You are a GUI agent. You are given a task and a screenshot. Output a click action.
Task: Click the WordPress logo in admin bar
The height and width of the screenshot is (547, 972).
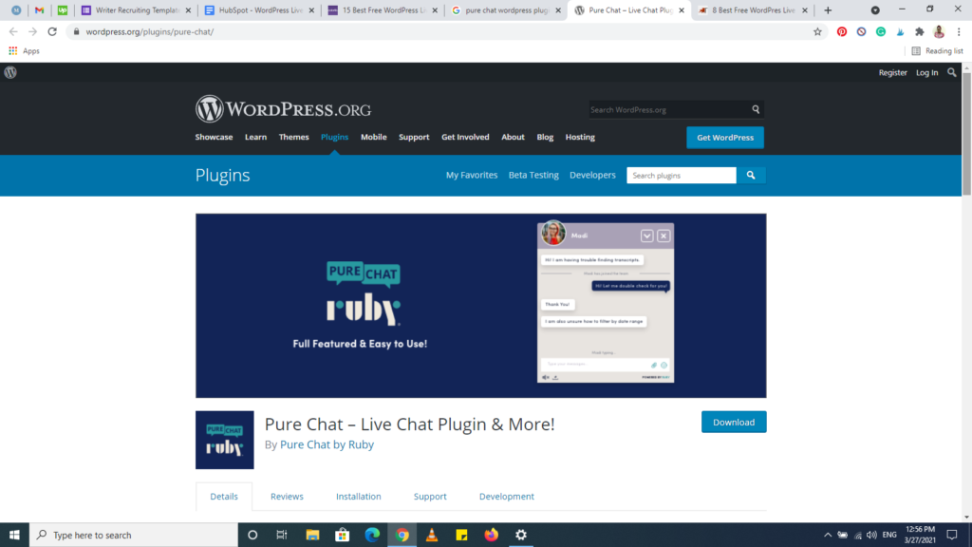[x=10, y=72]
